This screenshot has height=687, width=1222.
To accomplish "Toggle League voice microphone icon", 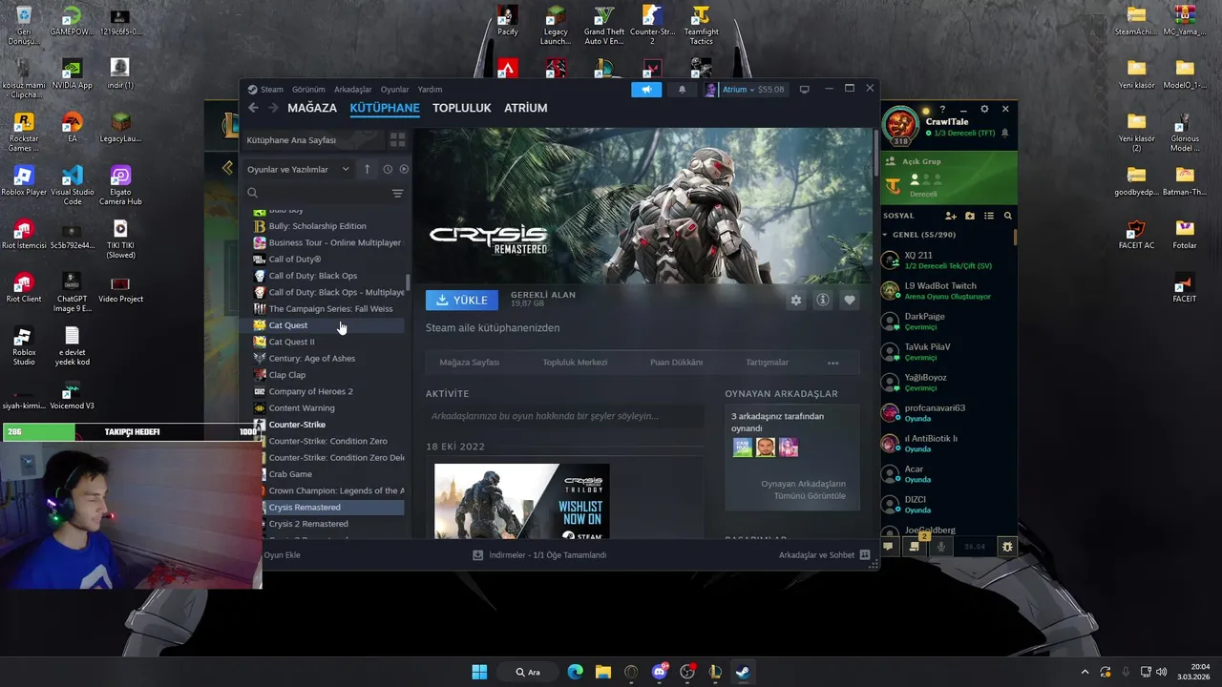I will pyautogui.click(x=941, y=547).
